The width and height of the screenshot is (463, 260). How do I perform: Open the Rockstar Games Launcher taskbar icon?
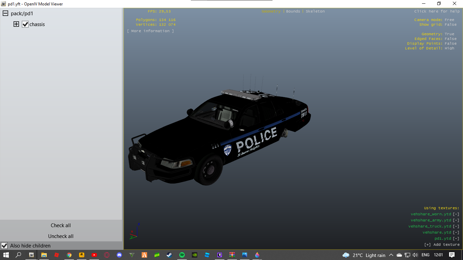pyautogui.click(x=82, y=255)
